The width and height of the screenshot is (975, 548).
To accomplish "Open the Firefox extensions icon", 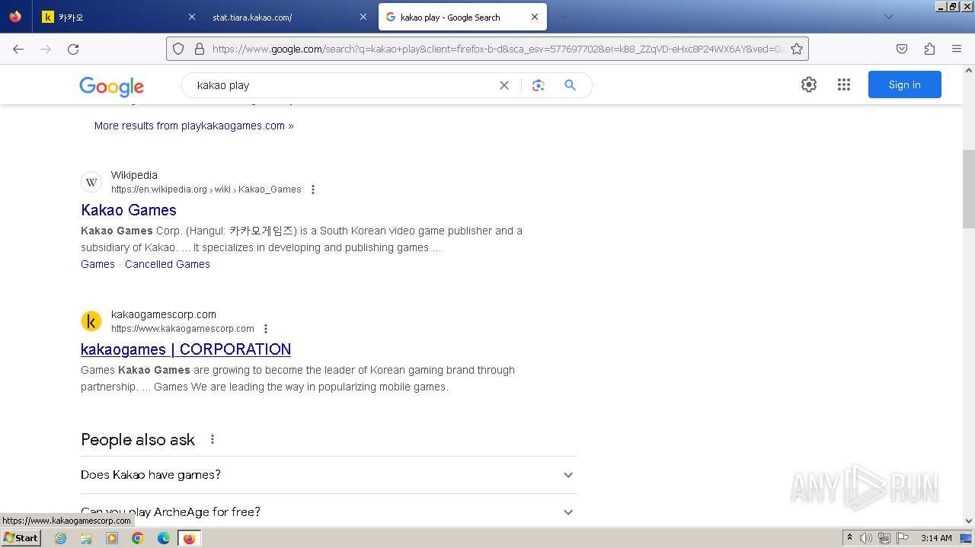I will [929, 49].
